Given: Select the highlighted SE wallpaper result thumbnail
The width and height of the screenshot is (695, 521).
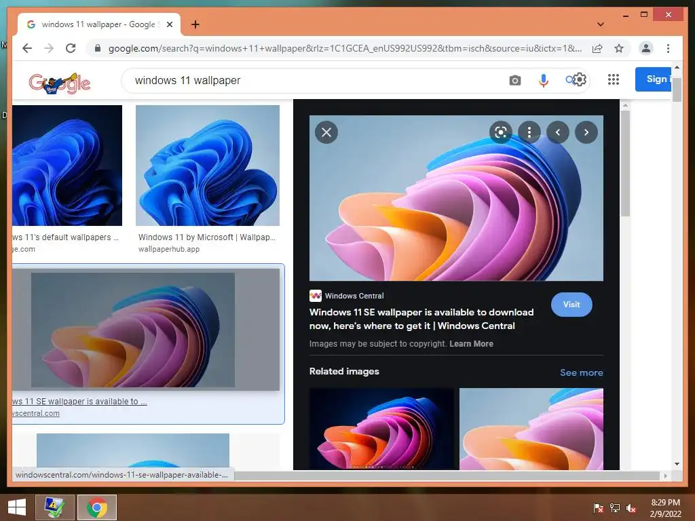Looking at the screenshot, I should 146,330.
